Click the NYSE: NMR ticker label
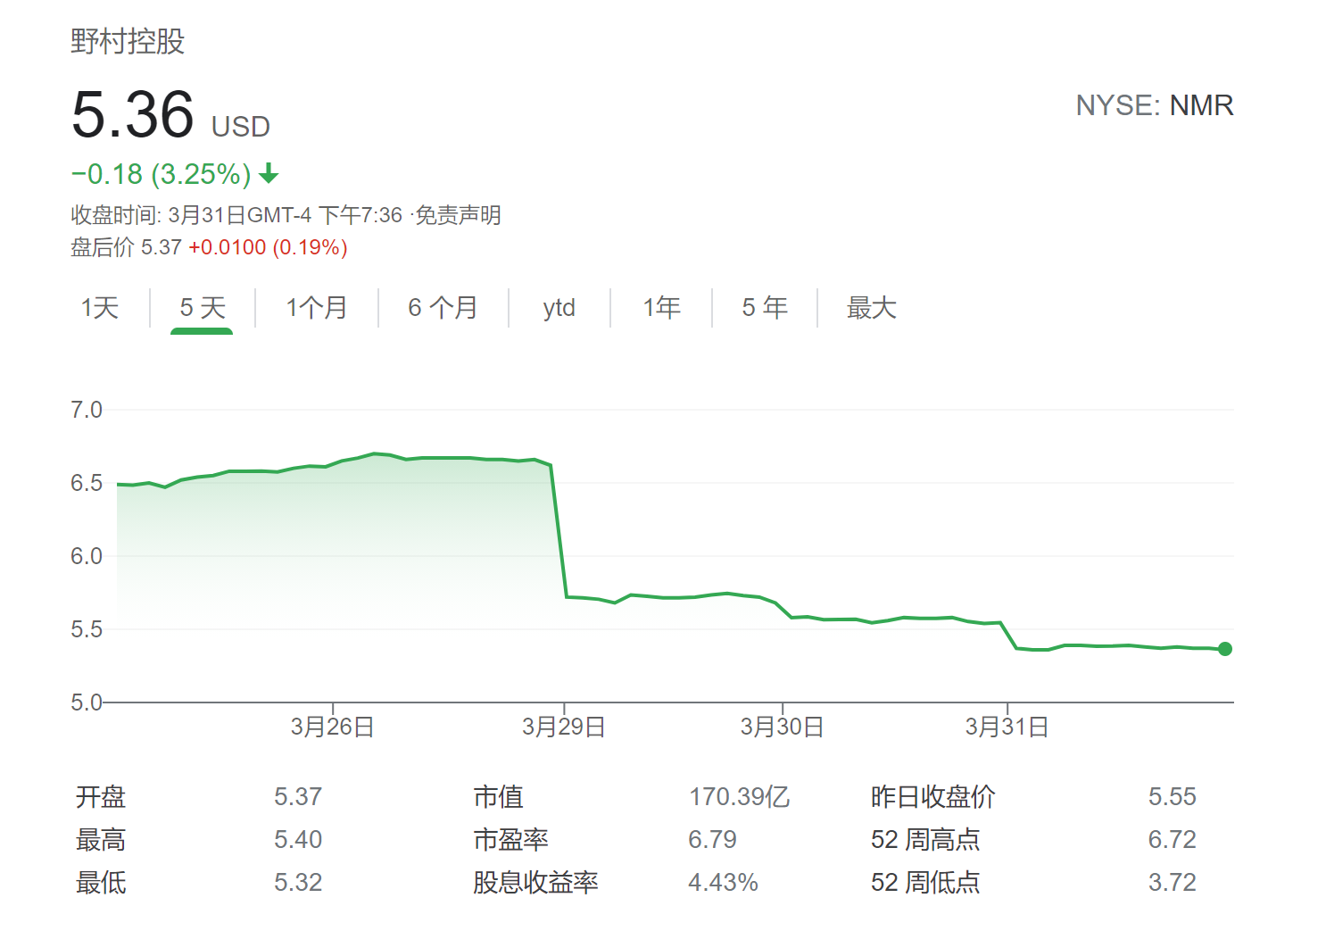1326x931 pixels. (1154, 105)
